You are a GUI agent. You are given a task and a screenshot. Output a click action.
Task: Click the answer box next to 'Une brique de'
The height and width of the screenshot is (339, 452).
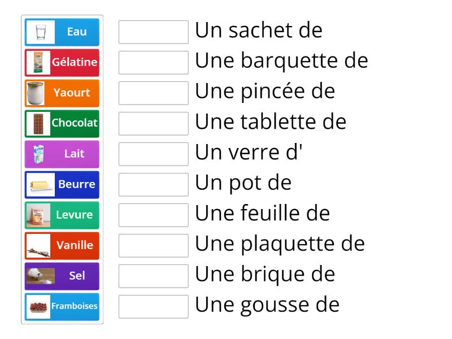(153, 276)
